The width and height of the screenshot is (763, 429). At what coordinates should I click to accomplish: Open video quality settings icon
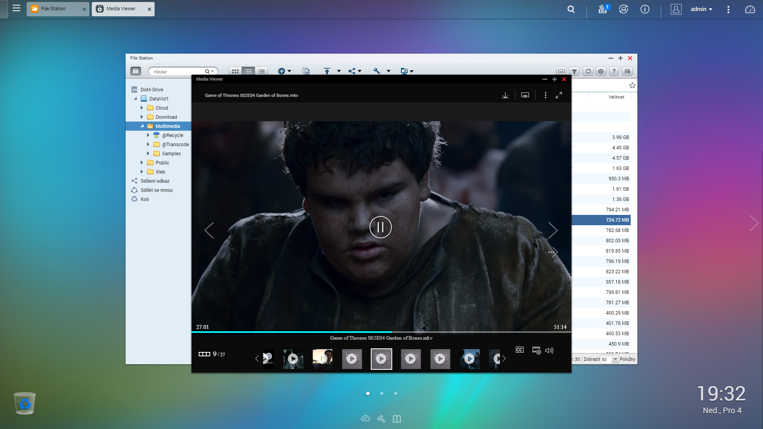(536, 350)
